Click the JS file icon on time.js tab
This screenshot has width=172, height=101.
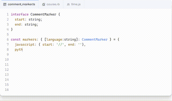(68, 4)
